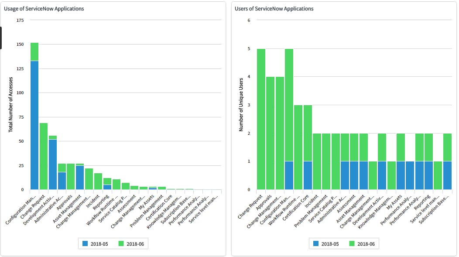The height and width of the screenshot is (257, 459).
Task: Select the Incident bar in Usage chart
Action: coord(98,182)
